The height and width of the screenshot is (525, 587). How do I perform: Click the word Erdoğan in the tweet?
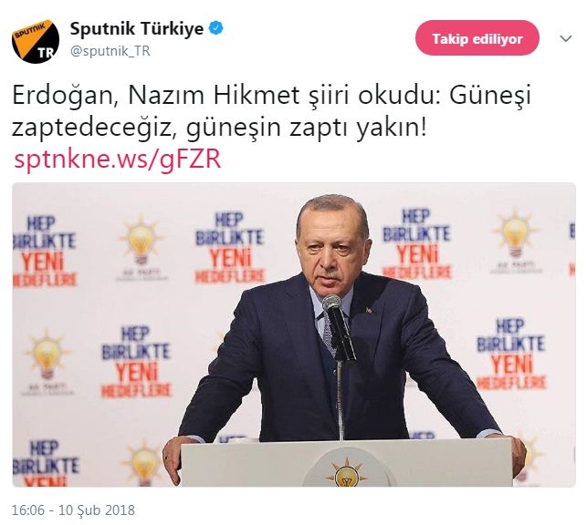[61, 97]
